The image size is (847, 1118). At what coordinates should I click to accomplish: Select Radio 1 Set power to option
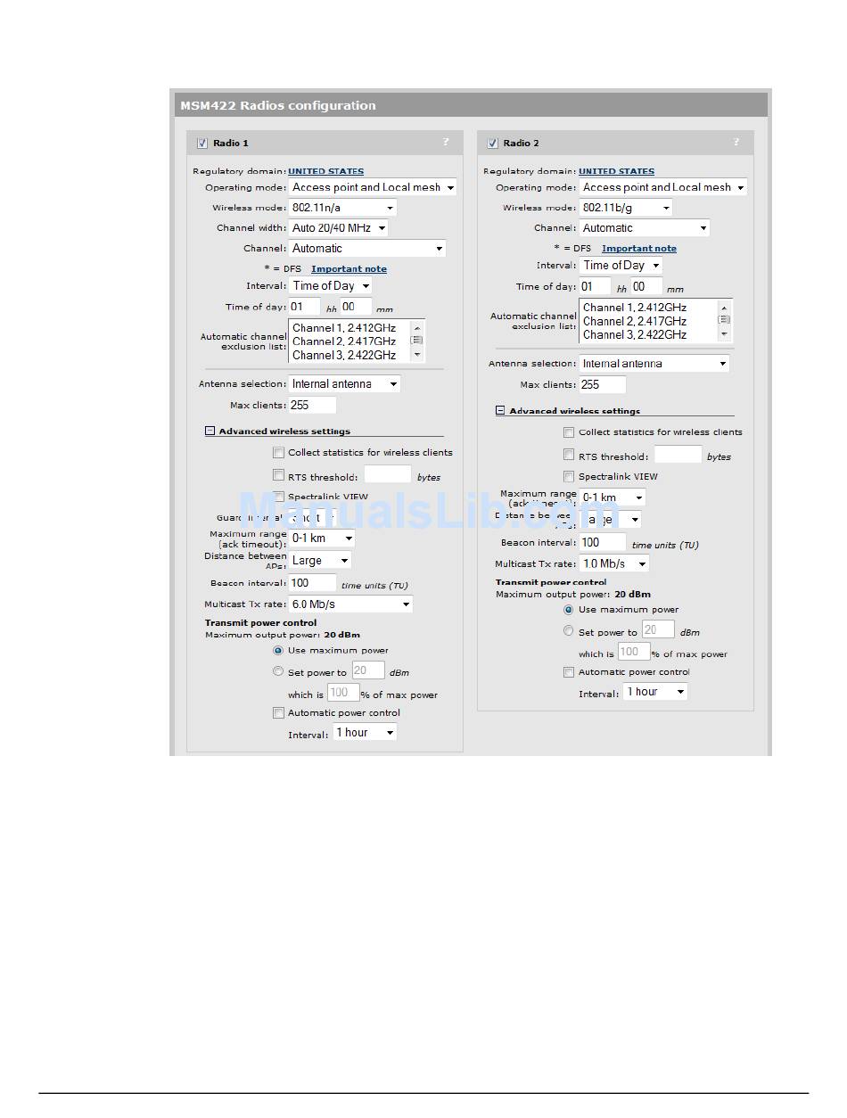[x=278, y=671]
